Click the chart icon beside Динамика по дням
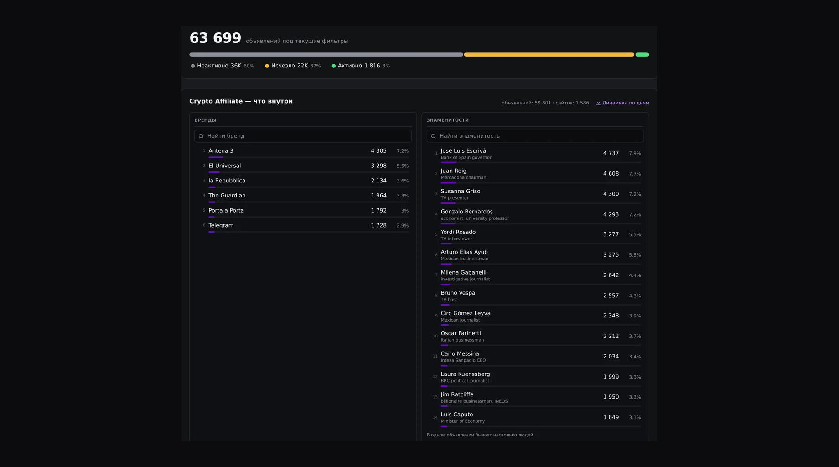 coord(598,103)
